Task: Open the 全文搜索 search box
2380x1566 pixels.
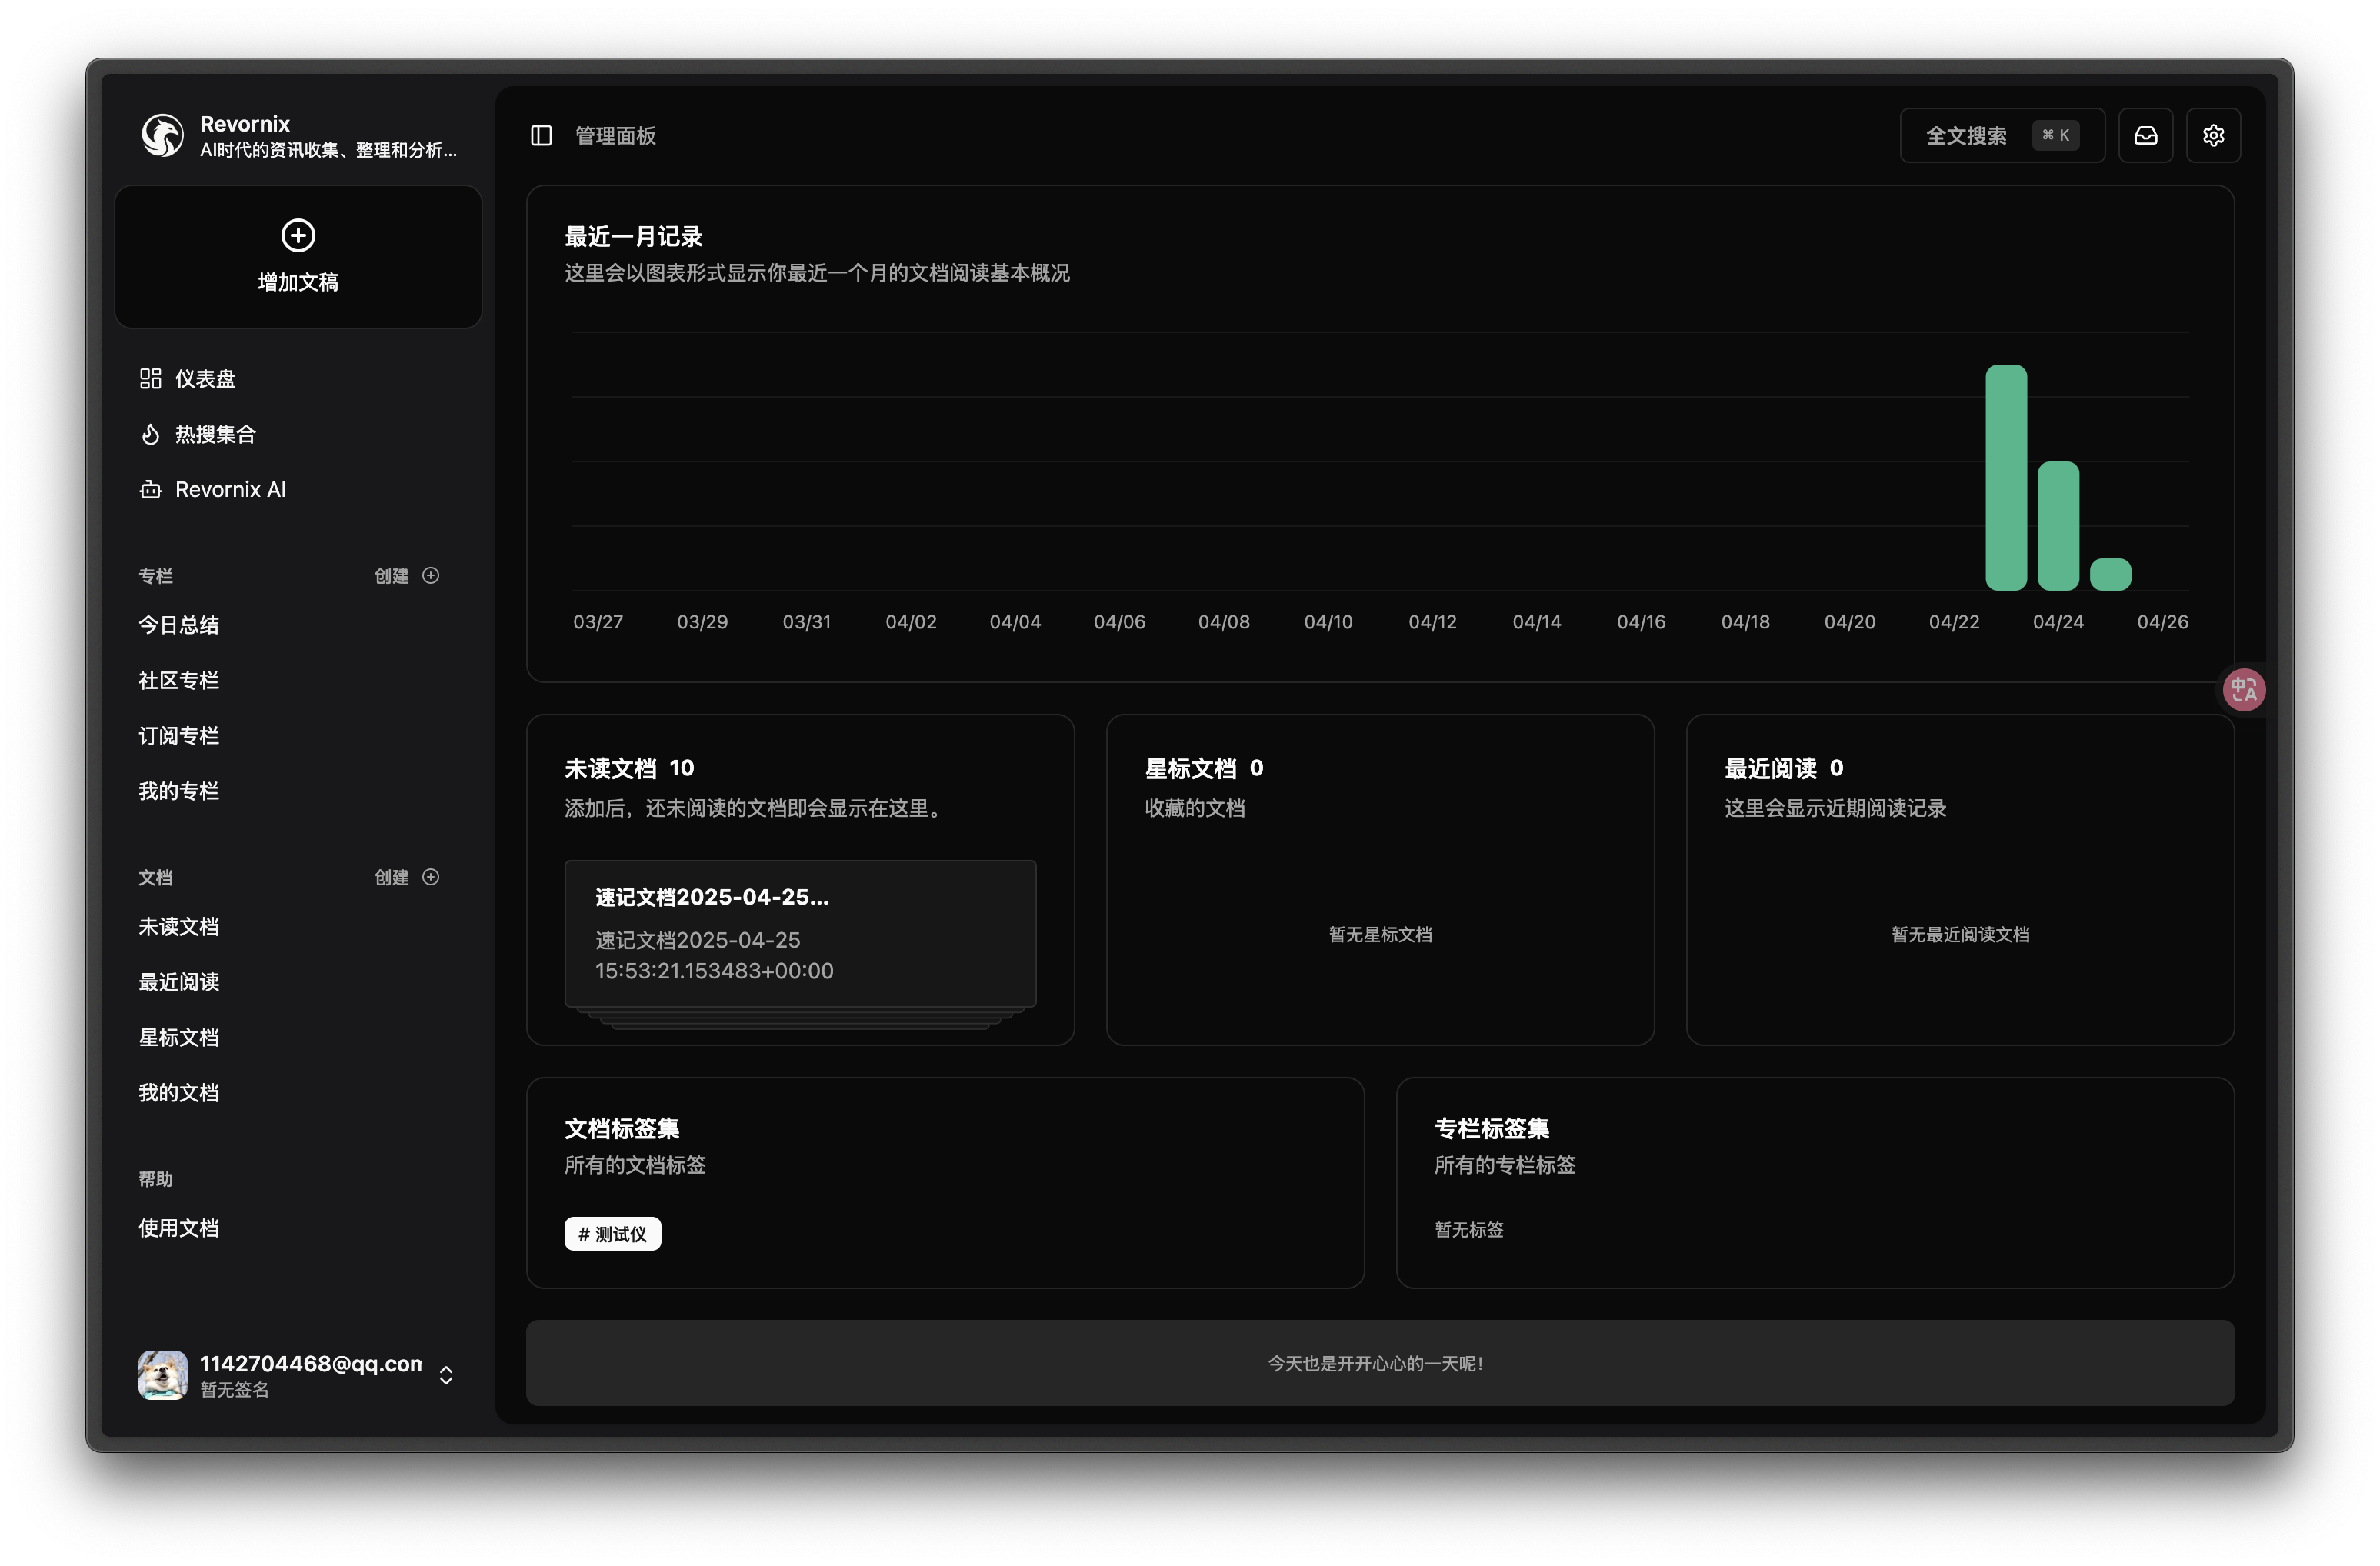Action: click(x=2002, y=135)
